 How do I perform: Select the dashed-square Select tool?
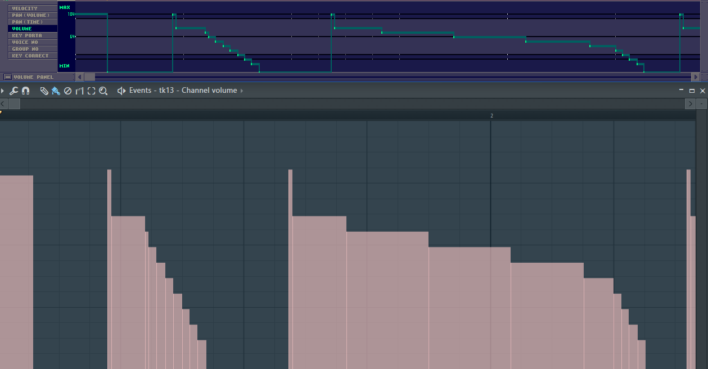click(x=91, y=91)
